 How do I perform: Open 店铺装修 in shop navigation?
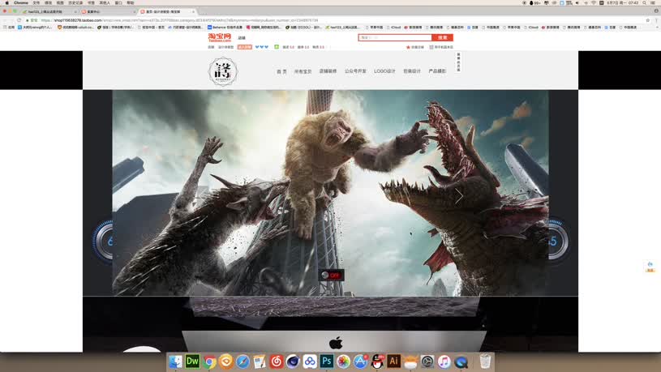point(328,71)
